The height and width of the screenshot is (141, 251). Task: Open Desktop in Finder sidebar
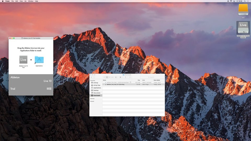click(x=96, y=91)
